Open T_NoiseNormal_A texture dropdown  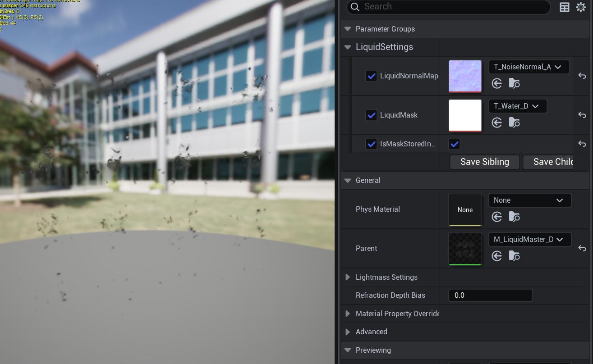(x=529, y=67)
